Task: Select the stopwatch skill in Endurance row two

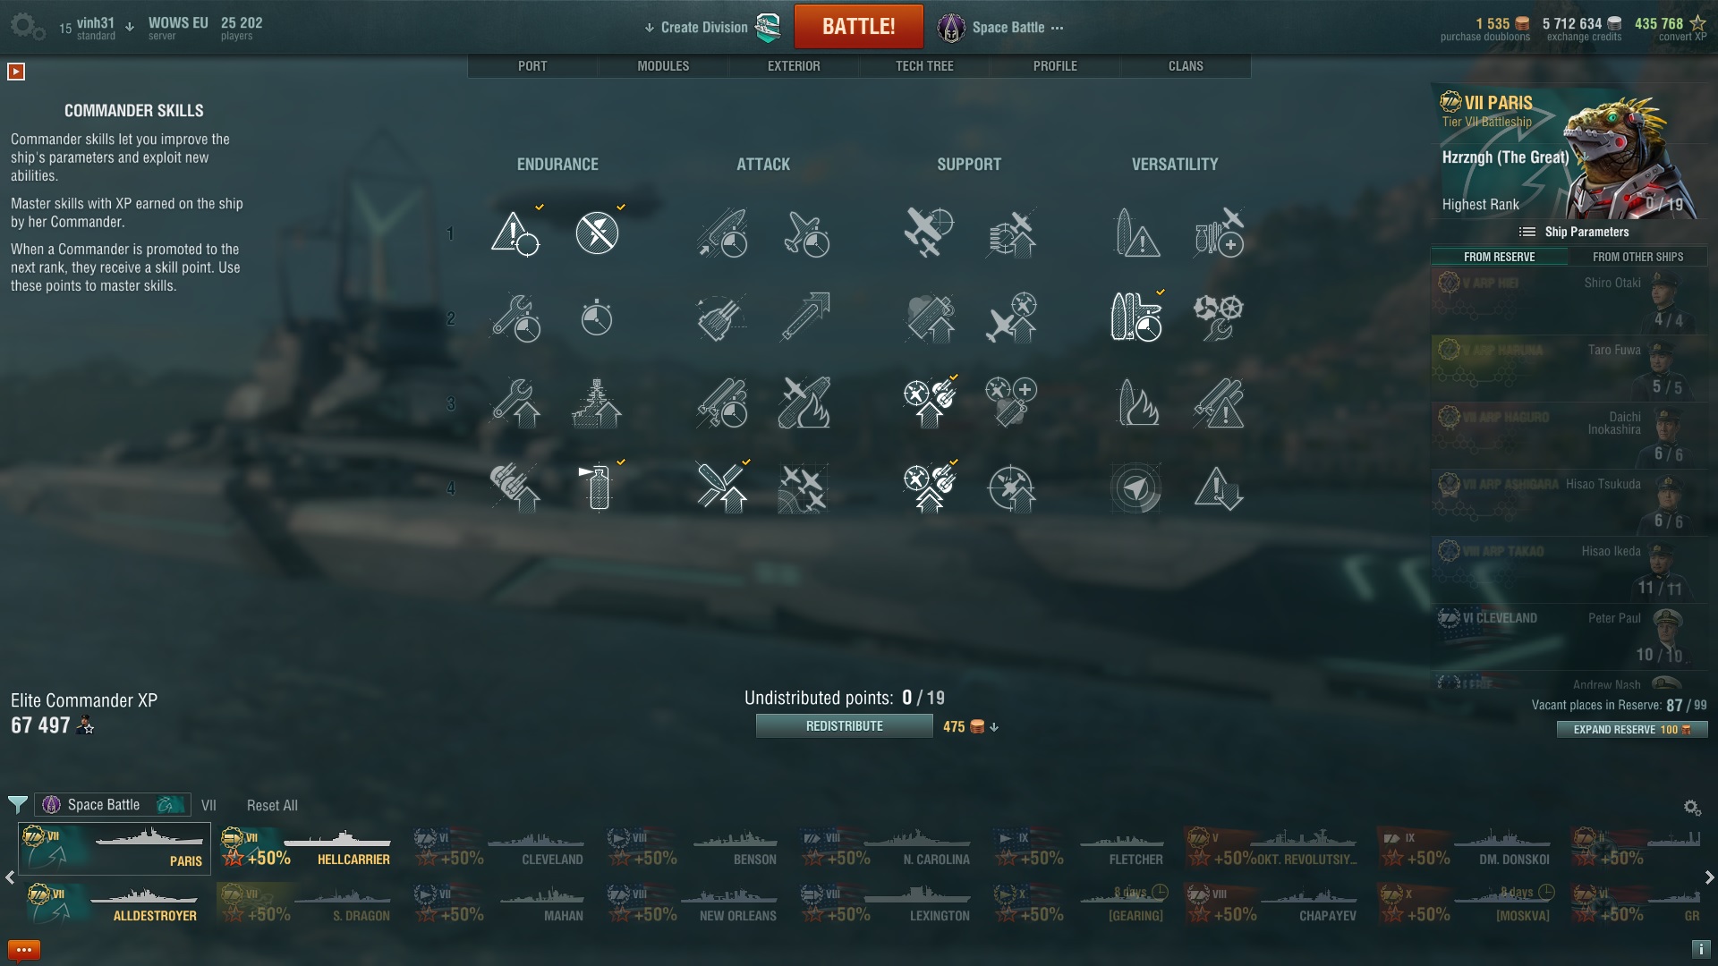Action: coord(597,318)
